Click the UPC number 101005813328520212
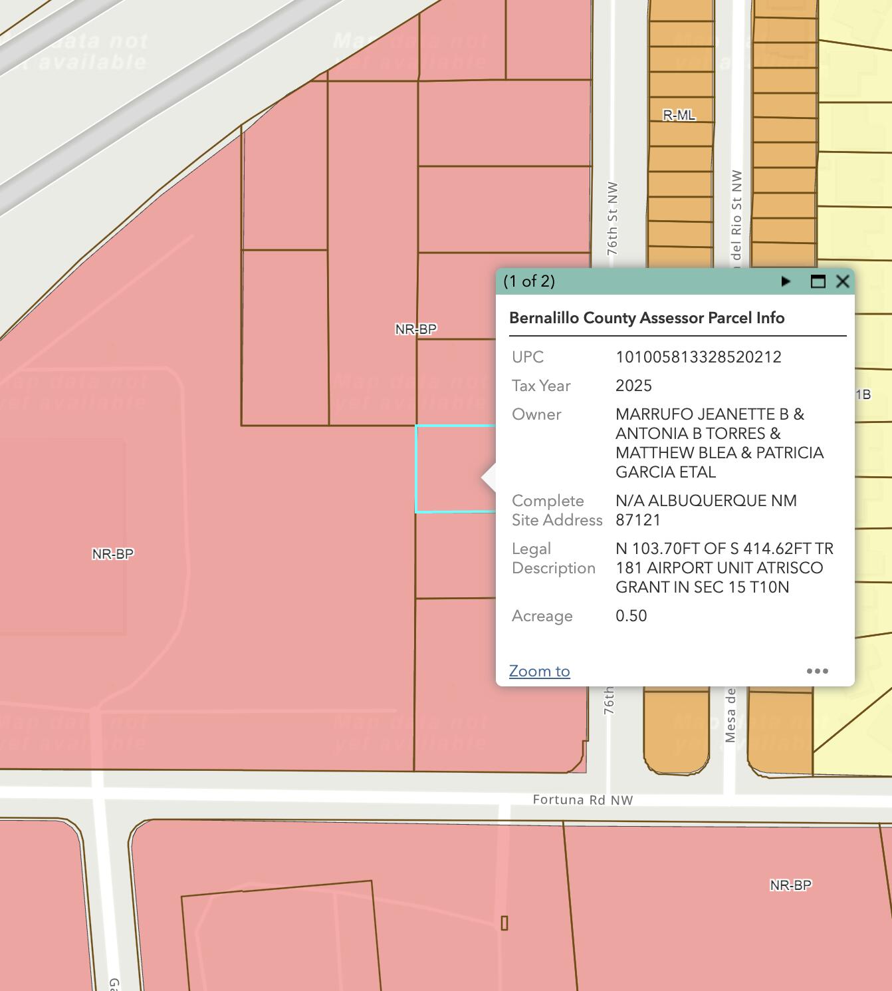Image resolution: width=892 pixels, height=991 pixels. point(698,357)
